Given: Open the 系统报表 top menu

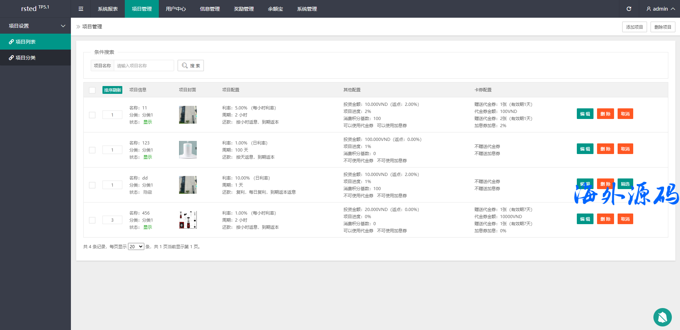Looking at the screenshot, I should pos(108,9).
